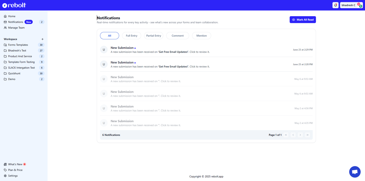Image resolution: width=365 pixels, height=181 pixels.
Task: Click the Plan & Price tag icon
Action: coord(5,170)
